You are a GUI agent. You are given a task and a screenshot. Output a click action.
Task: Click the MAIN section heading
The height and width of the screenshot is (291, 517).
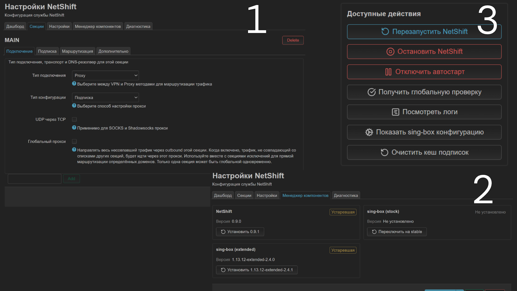pyautogui.click(x=12, y=40)
